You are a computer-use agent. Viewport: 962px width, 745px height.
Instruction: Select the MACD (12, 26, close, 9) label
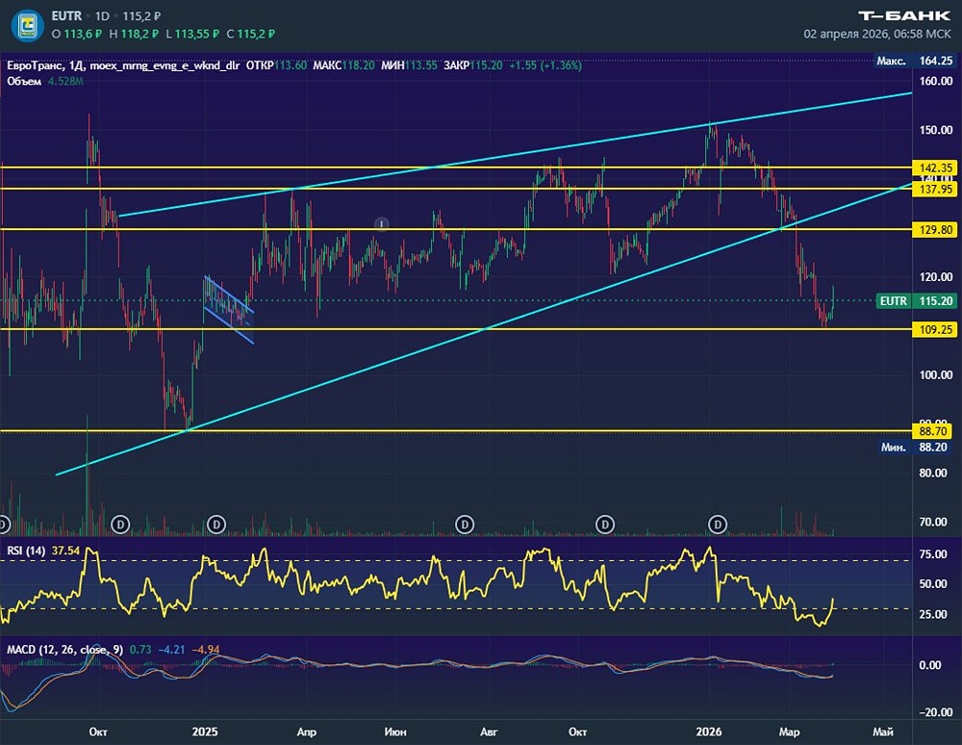(x=63, y=650)
